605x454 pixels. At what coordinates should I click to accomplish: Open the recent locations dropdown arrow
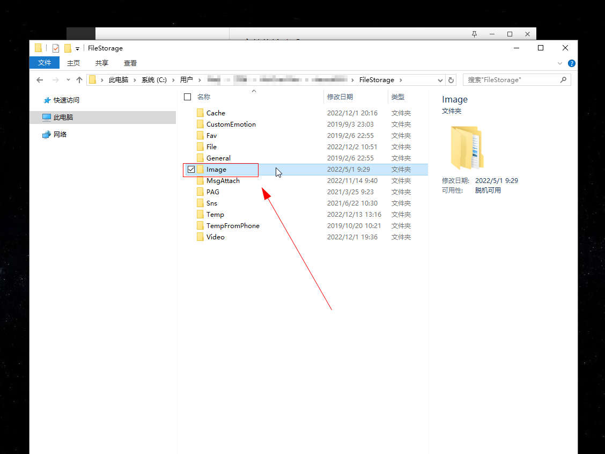tap(68, 80)
